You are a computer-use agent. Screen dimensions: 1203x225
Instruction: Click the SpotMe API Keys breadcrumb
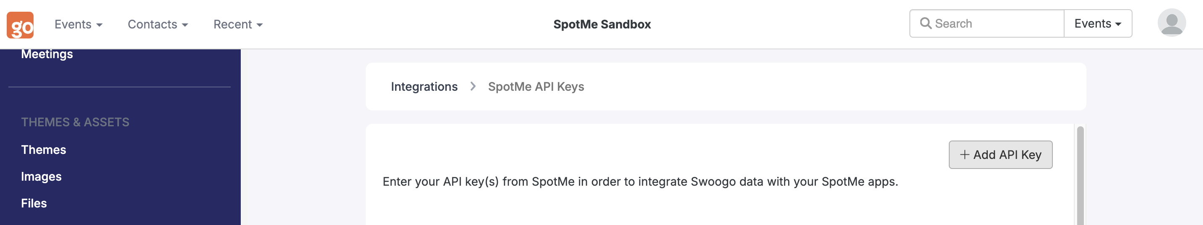(x=536, y=87)
